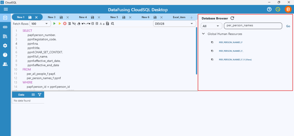Switch to the New 3 tab
The height and width of the screenshot is (136, 294).
click(x=52, y=17)
